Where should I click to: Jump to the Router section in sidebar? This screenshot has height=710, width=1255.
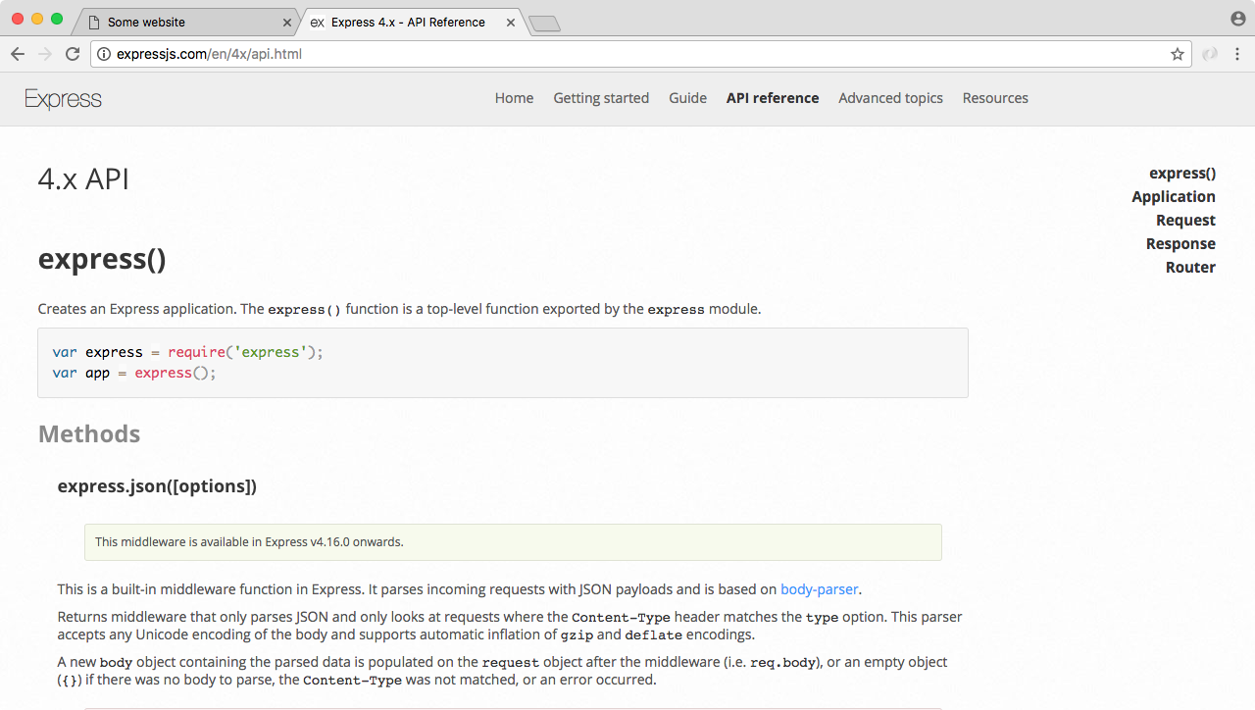(1190, 267)
